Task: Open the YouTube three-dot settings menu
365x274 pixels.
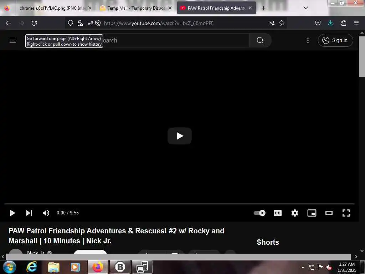Action: click(308, 40)
